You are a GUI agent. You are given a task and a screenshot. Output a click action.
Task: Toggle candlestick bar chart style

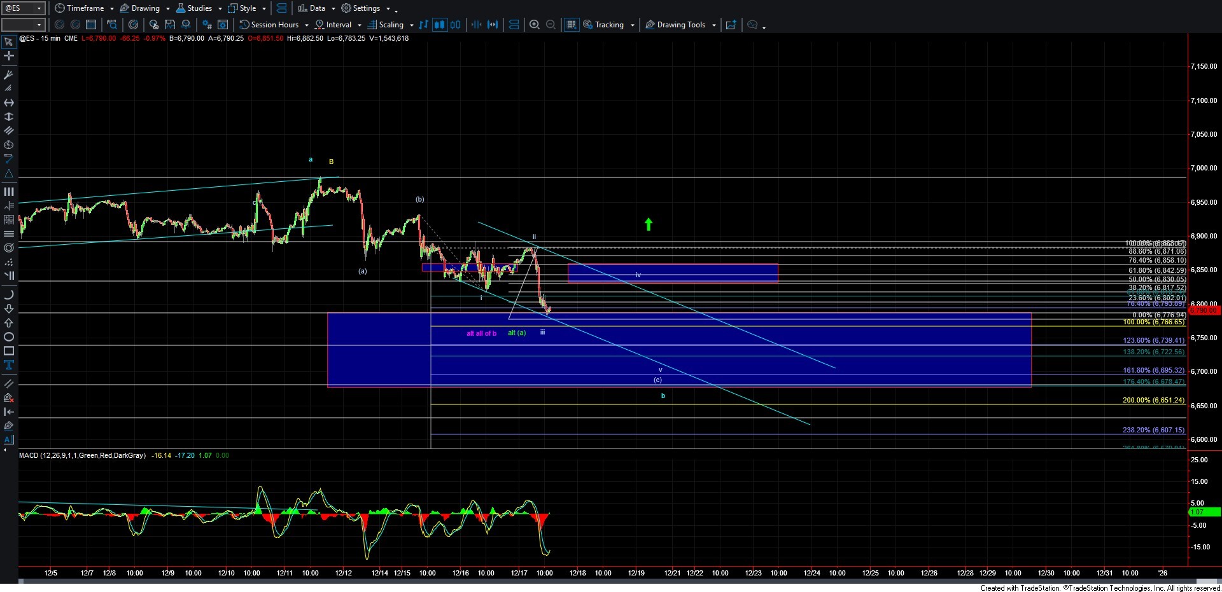click(439, 25)
